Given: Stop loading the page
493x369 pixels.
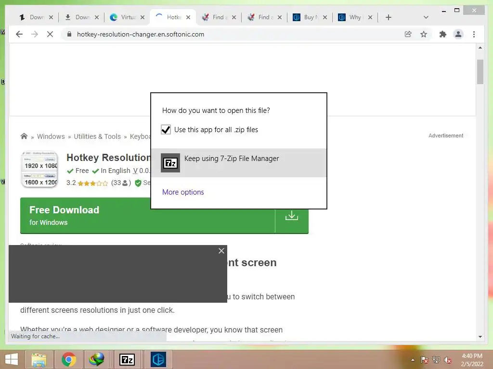Looking at the screenshot, I should [x=50, y=34].
